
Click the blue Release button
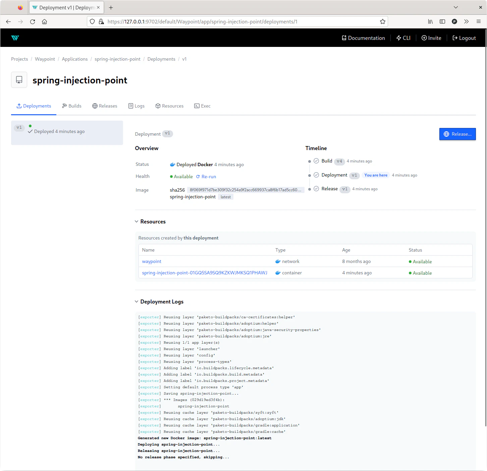point(457,134)
